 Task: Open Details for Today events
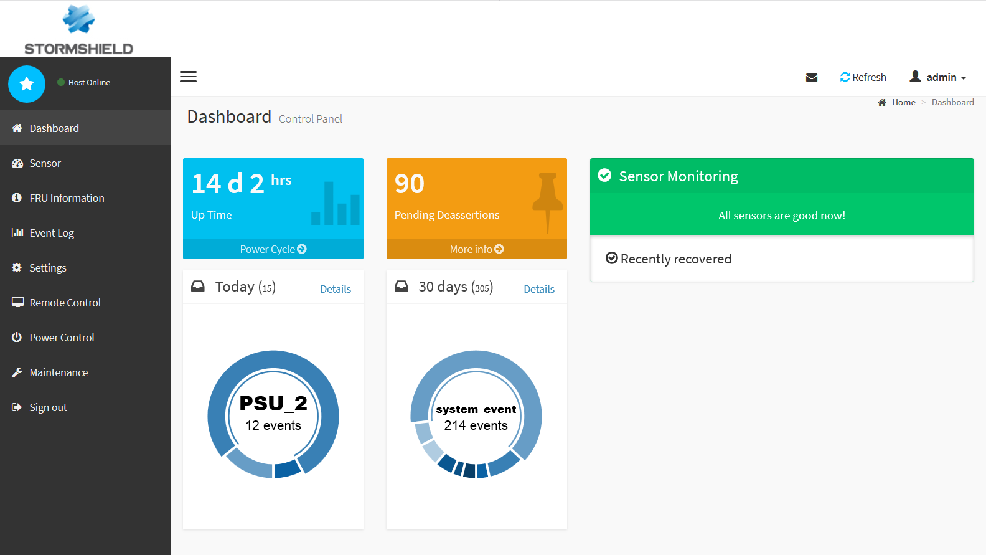coord(336,289)
